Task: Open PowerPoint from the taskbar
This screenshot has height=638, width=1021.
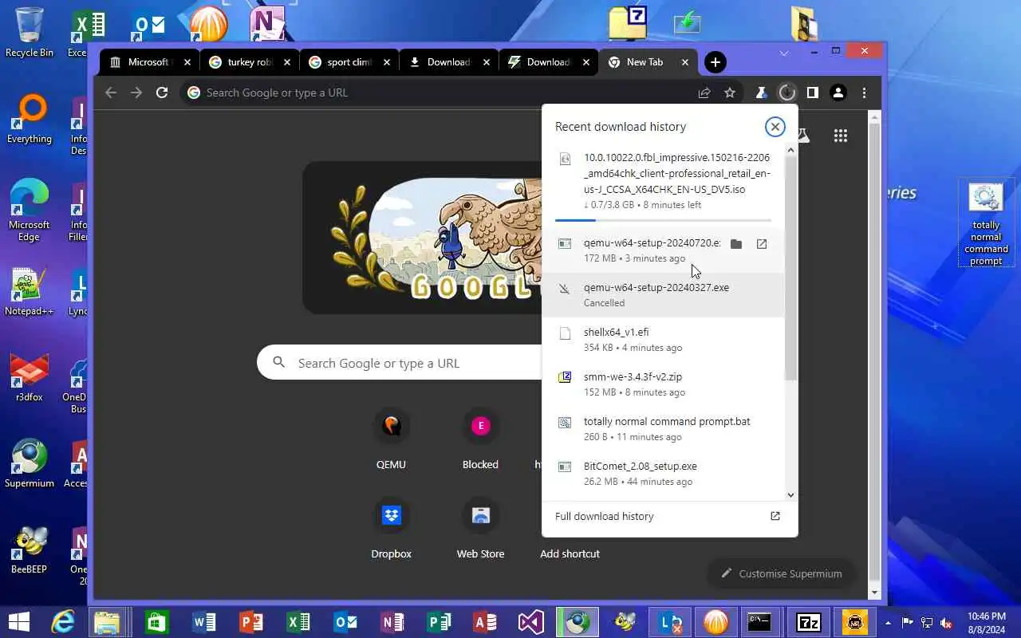Action: (251, 622)
